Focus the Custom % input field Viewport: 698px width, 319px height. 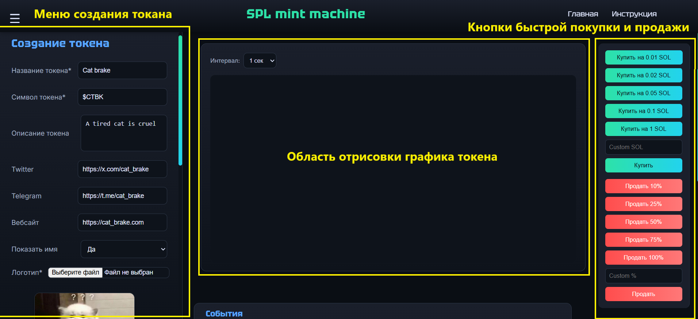(643, 276)
